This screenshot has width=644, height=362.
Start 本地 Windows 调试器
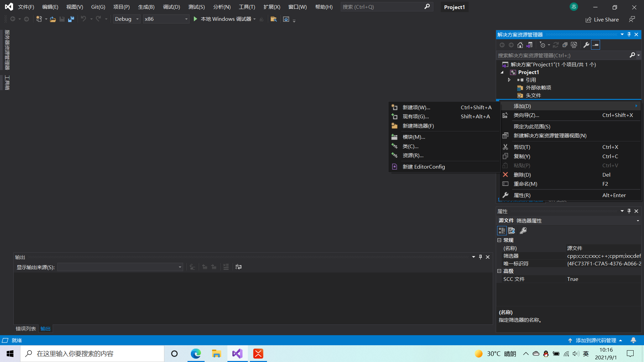pos(223,19)
